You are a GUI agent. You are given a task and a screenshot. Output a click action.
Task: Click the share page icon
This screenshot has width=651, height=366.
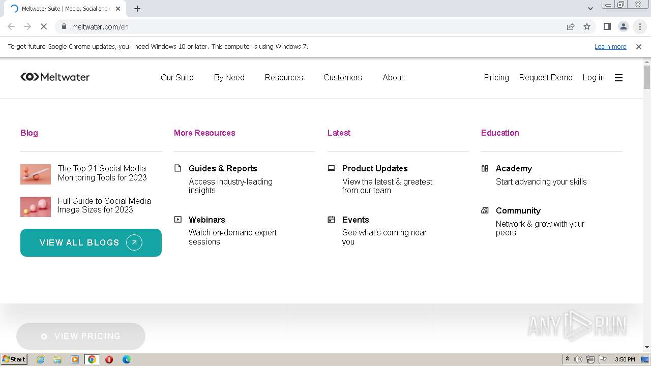571,26
